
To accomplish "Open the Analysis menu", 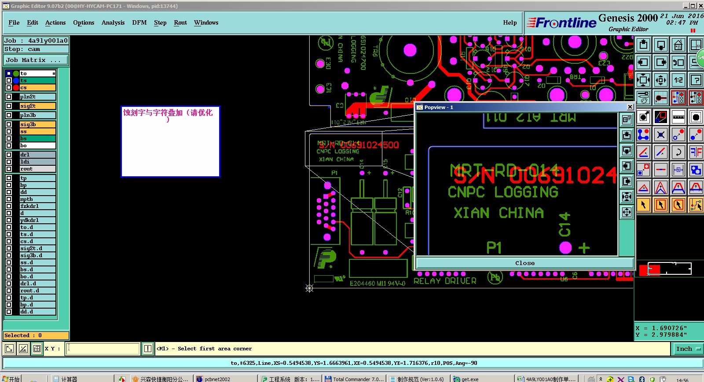I will pyautogui.click(x=113, y=23).
